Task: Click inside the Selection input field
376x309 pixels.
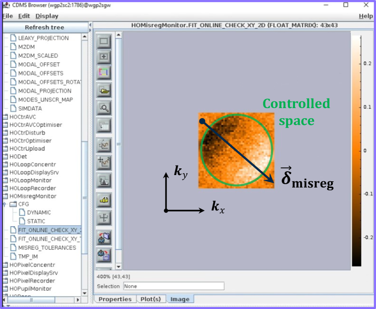Action: coord(174,286)
